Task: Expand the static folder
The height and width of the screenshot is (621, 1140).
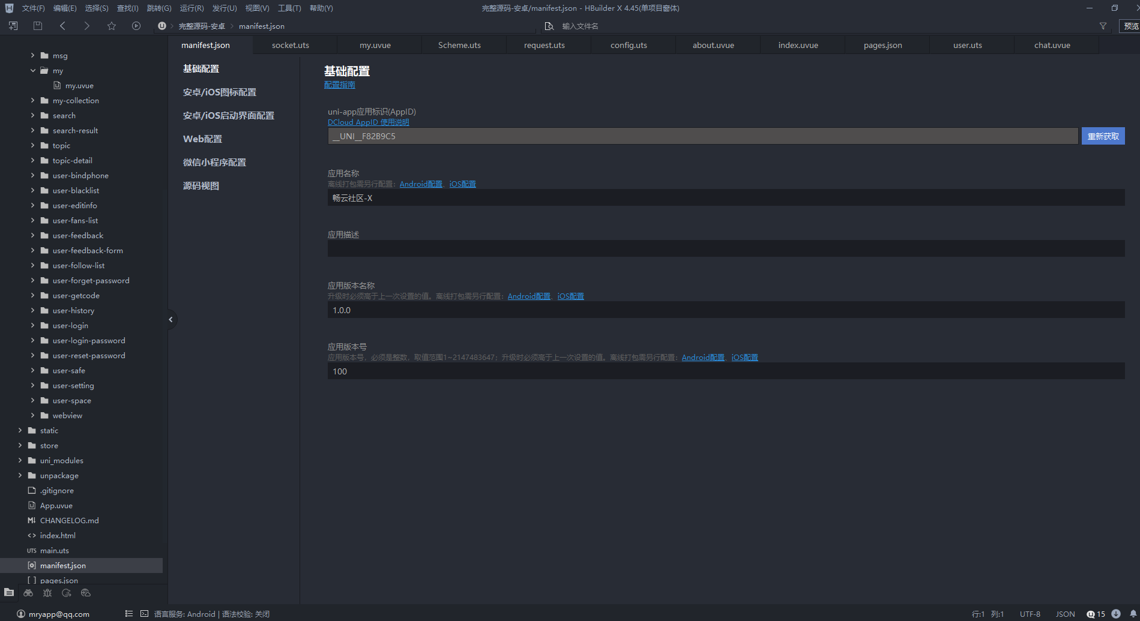Action: [20, 430]
